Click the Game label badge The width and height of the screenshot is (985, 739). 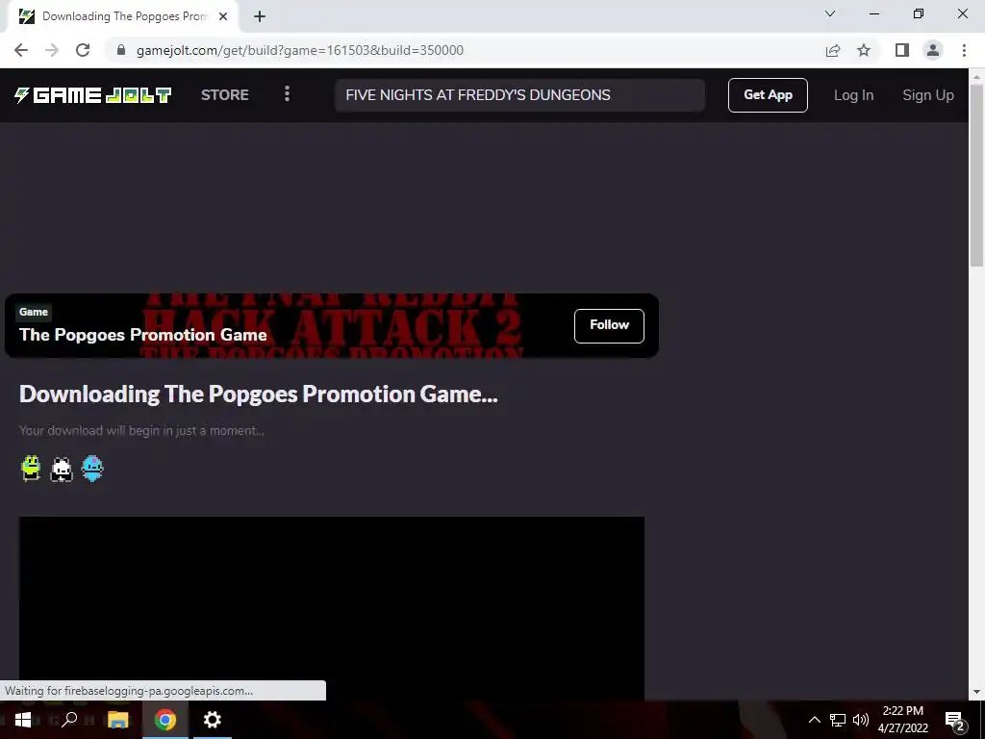(34, 312)
